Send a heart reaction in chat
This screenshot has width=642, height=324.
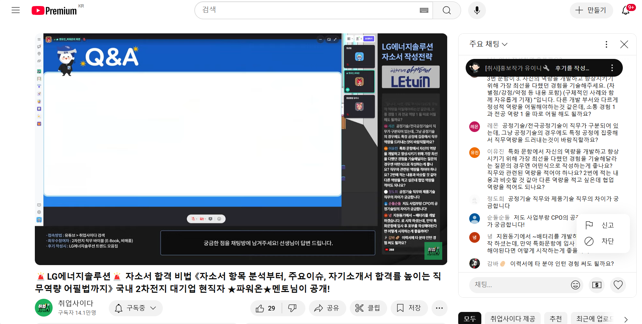click(x=618, y=285)
